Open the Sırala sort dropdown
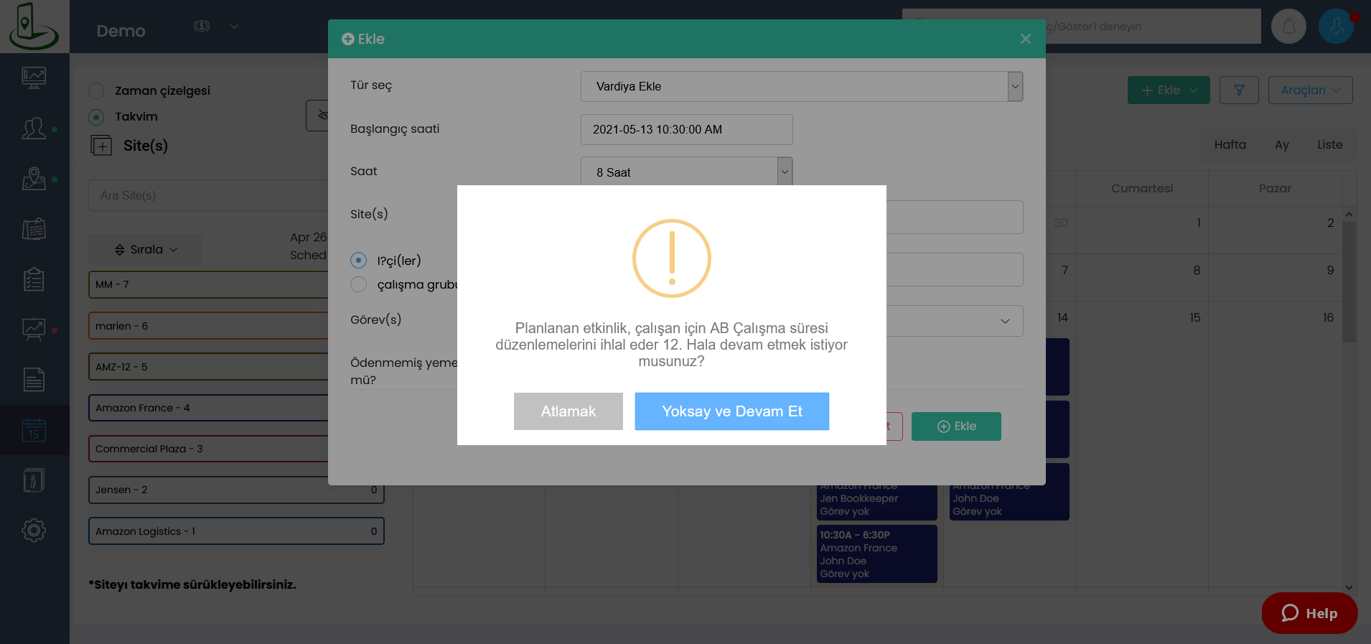 click(x=146, y=250)
